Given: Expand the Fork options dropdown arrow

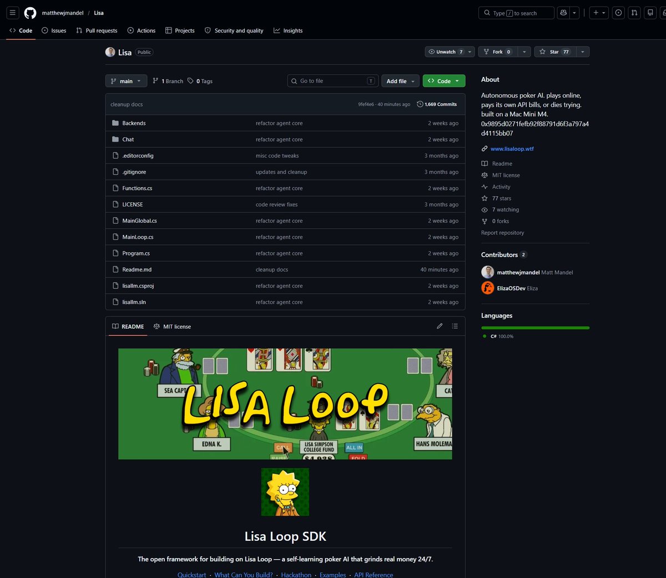Looking at the screenshot, I should 524,52.
